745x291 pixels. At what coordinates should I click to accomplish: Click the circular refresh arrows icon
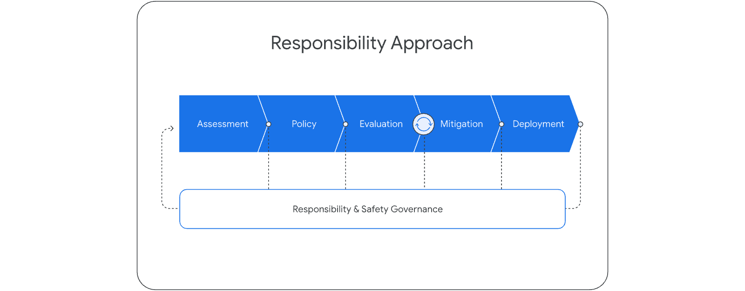coord(424,124)
